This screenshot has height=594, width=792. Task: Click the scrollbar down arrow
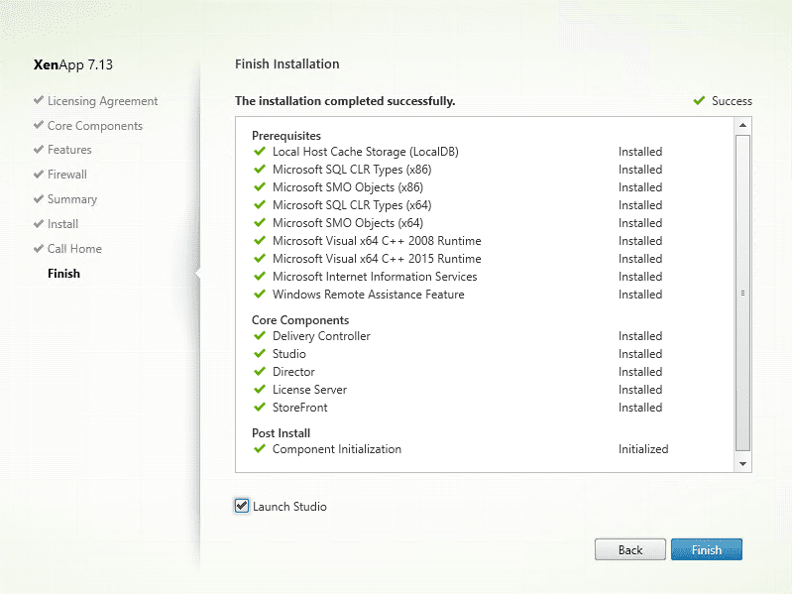(742, 464)
